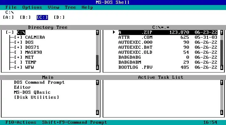
Task: Switch to drive B:
Action: (25, 17)
